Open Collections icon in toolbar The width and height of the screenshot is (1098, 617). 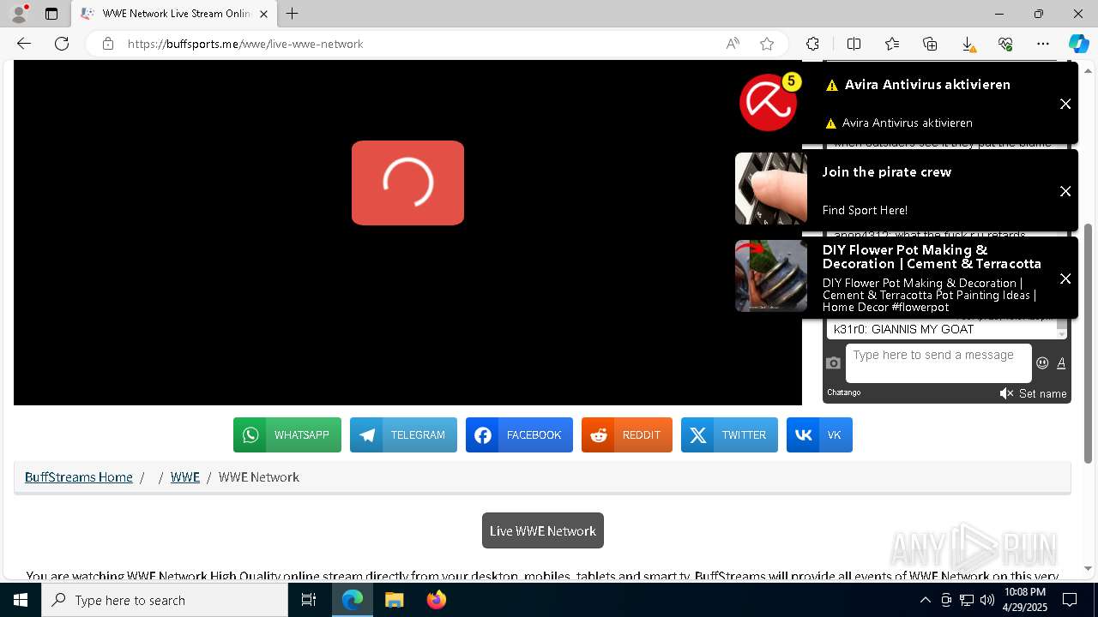[930, 44]
